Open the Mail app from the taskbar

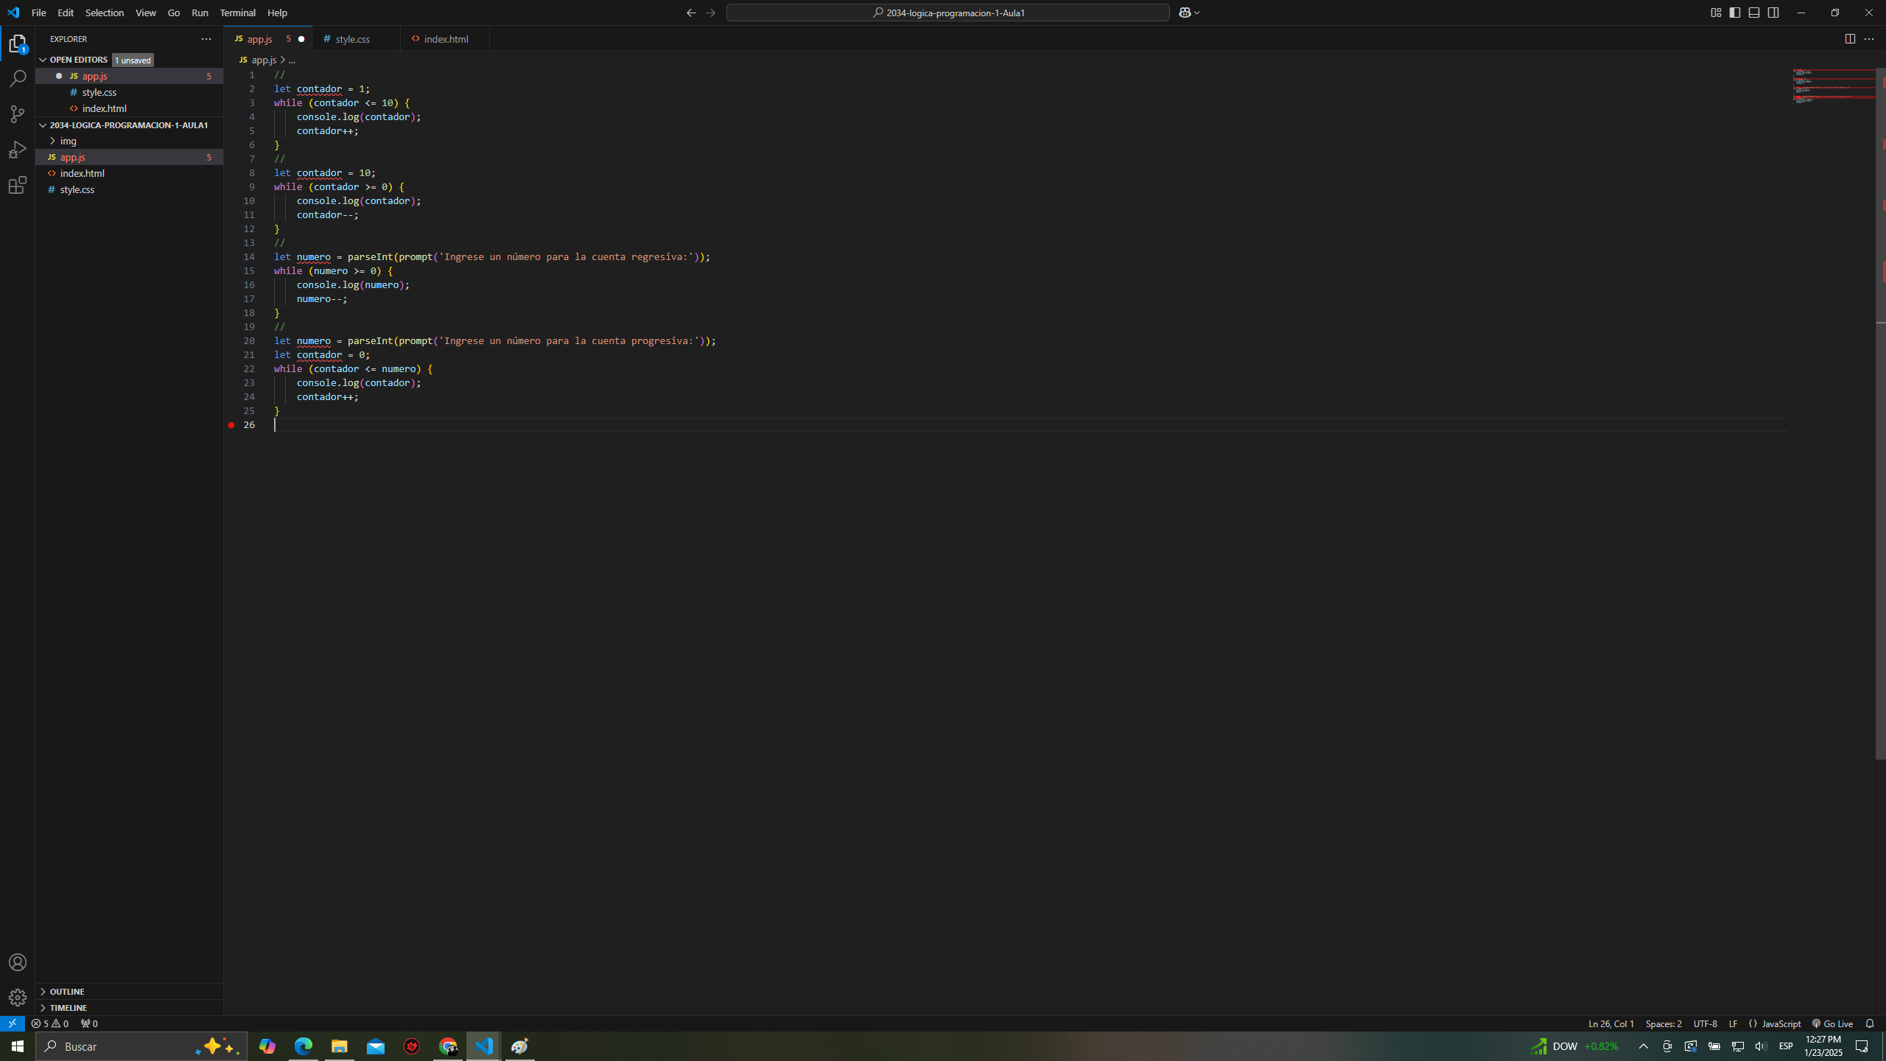pos(376,1046)
